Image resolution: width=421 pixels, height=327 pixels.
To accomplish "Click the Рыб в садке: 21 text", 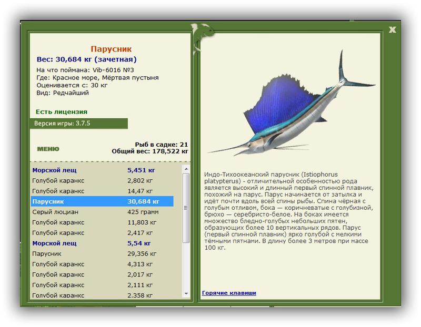I will [x=161, y=145].
